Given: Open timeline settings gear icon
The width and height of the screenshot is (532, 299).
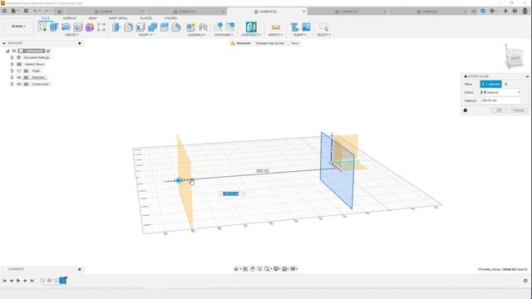Looking at the screenshot, I should click(525, 281).
